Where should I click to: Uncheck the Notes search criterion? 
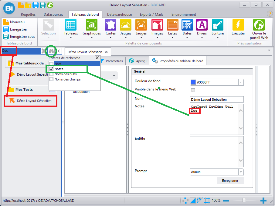pos(51,69)
